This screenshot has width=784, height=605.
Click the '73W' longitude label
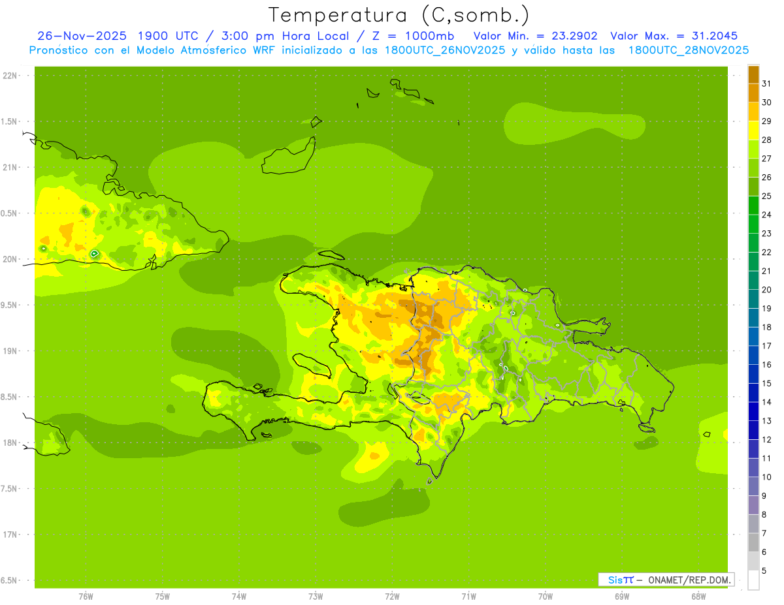coord(316,597)
